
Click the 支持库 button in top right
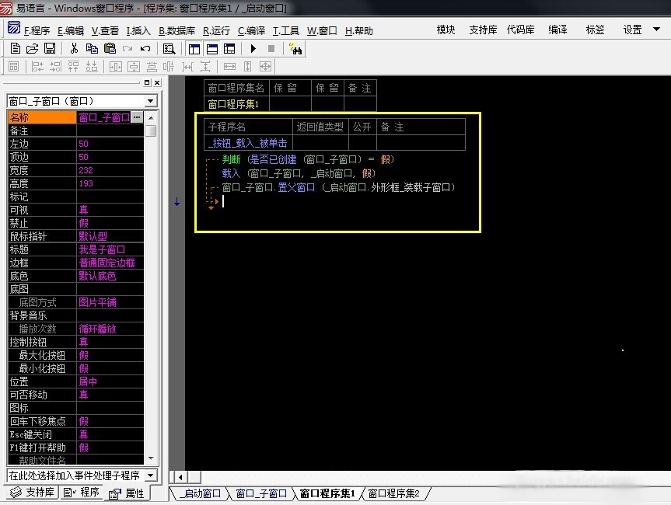tap(483, 30)
